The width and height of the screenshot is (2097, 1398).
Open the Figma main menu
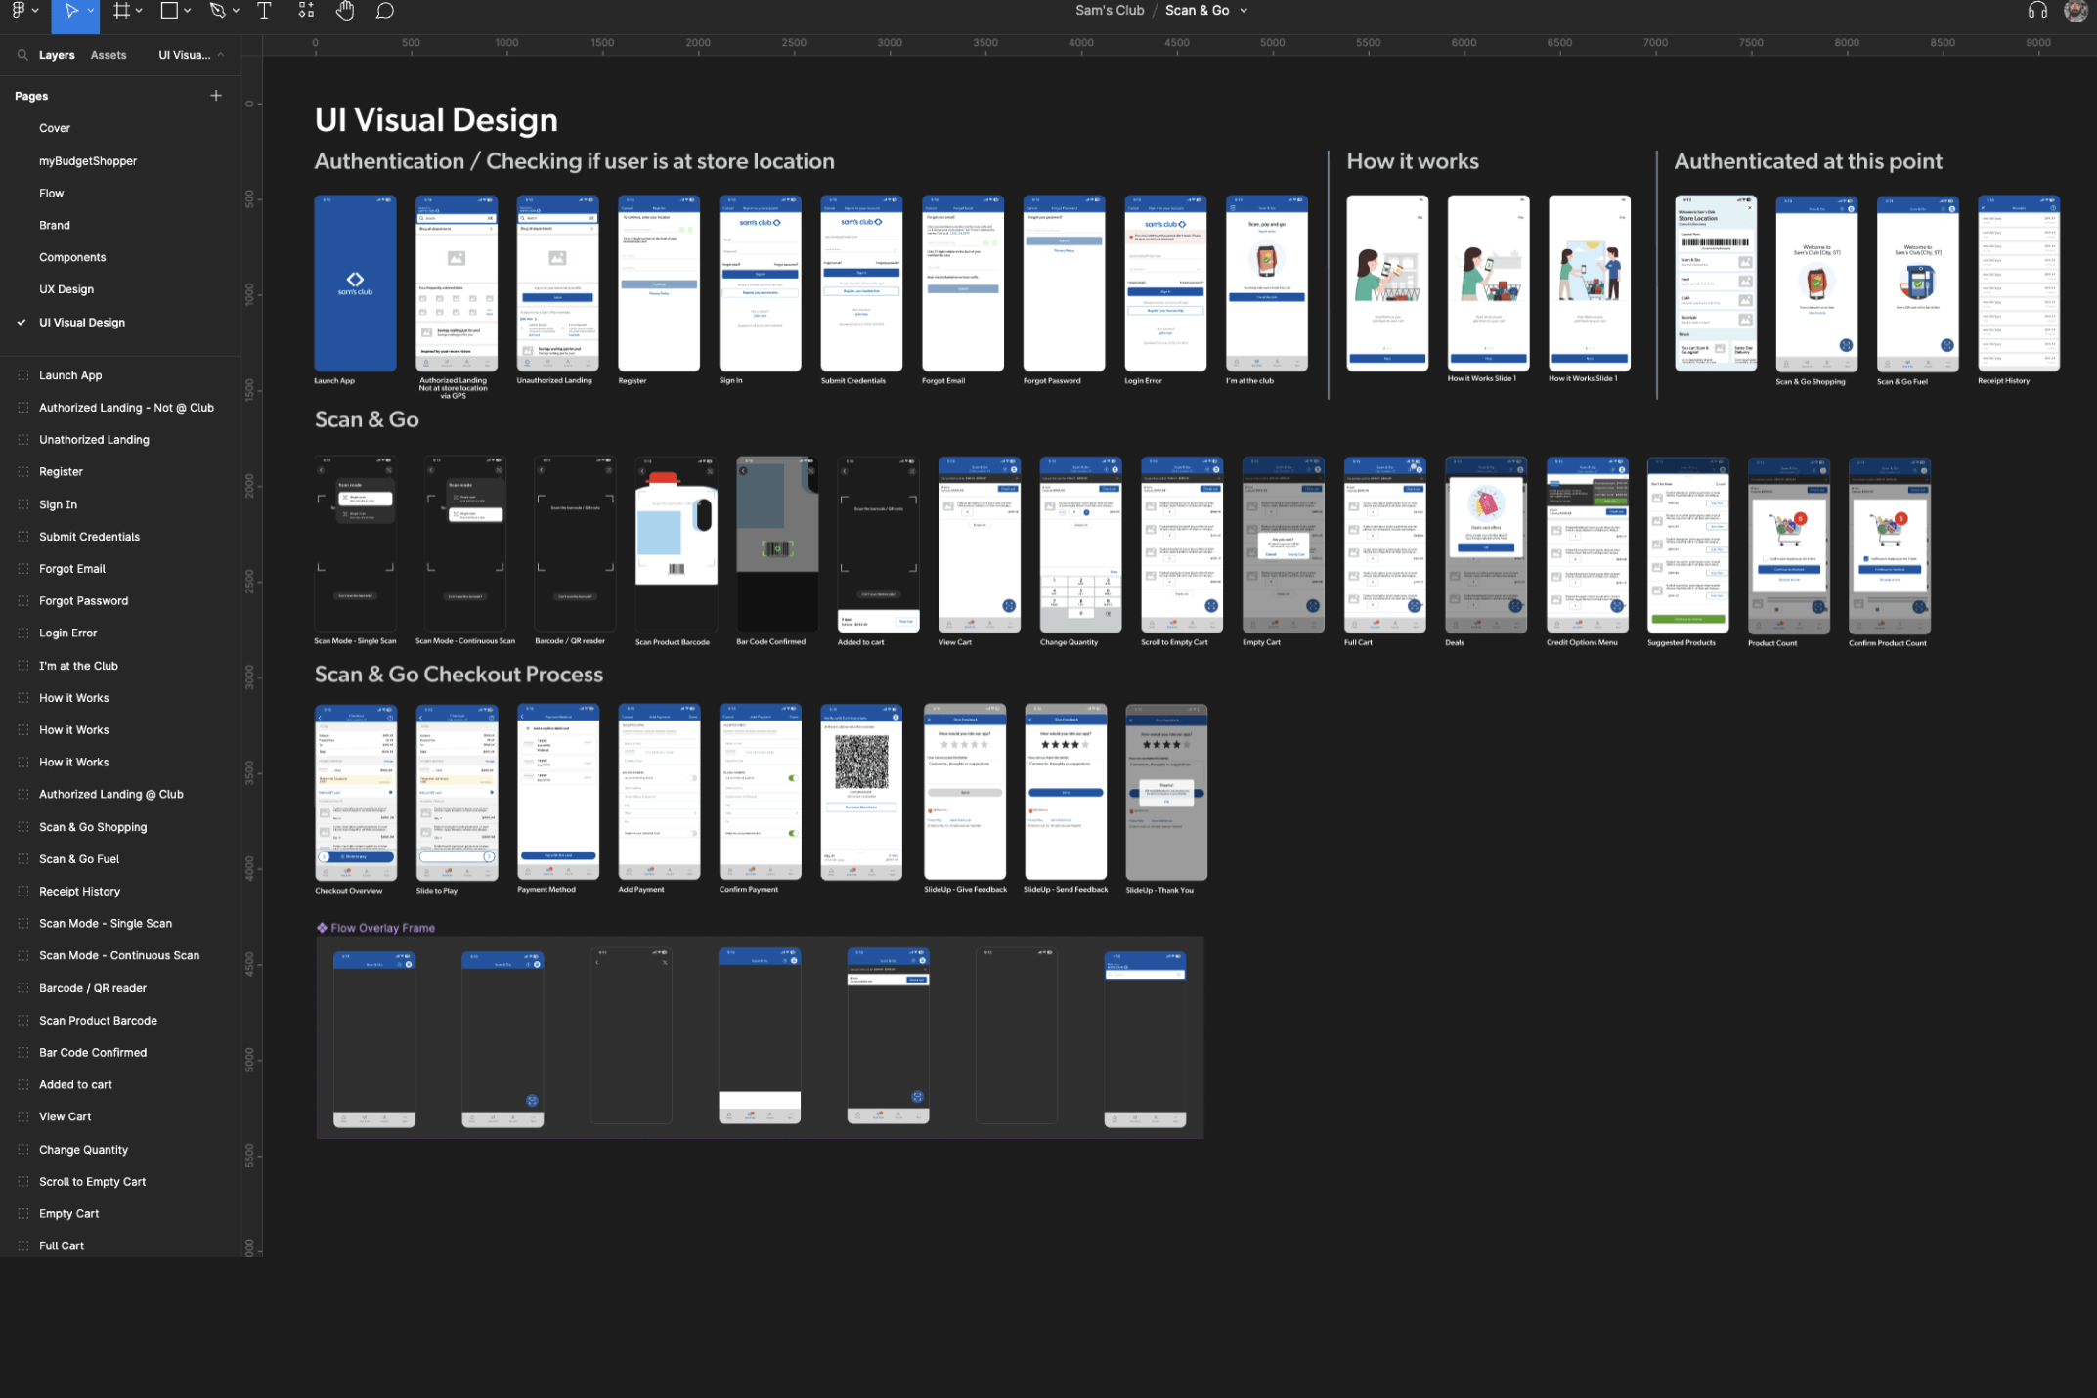(x=19, y=11)
